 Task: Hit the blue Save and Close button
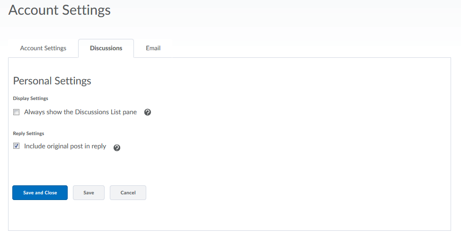coord(40,193)
